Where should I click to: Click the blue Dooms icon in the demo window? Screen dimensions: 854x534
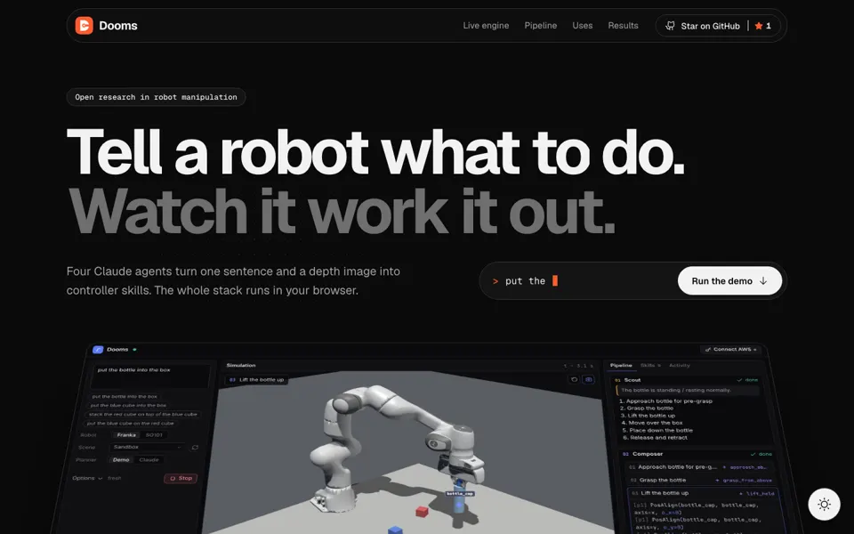pos(98,349)
